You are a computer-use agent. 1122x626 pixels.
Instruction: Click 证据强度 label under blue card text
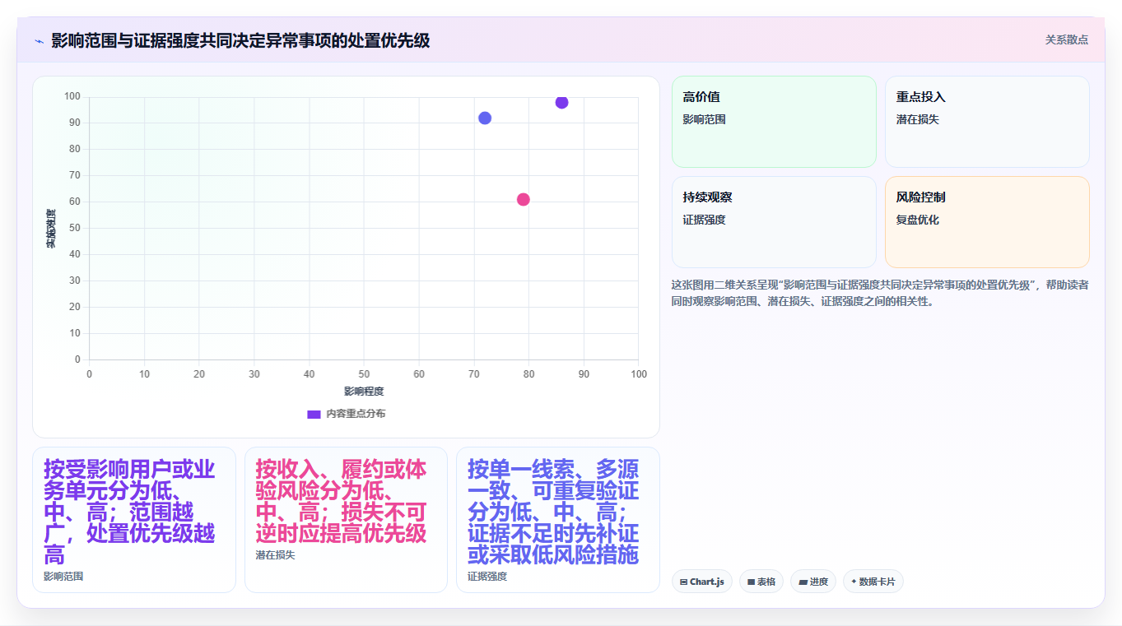click(487, 577)
